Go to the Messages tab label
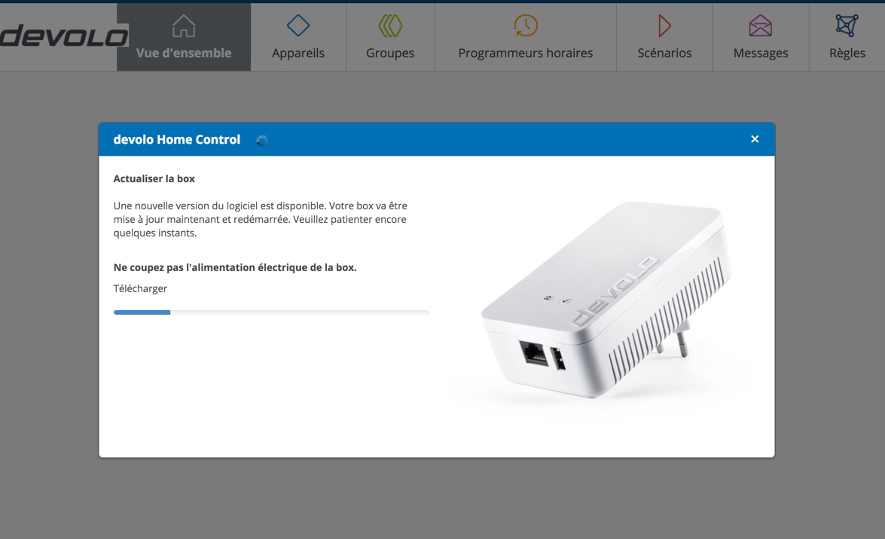885x539 pixels. (x=760, y=53)
